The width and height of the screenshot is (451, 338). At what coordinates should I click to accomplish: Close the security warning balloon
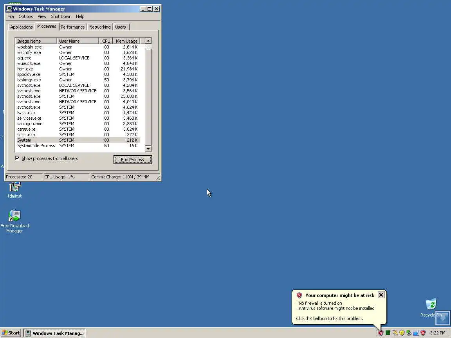coord(381,295)
